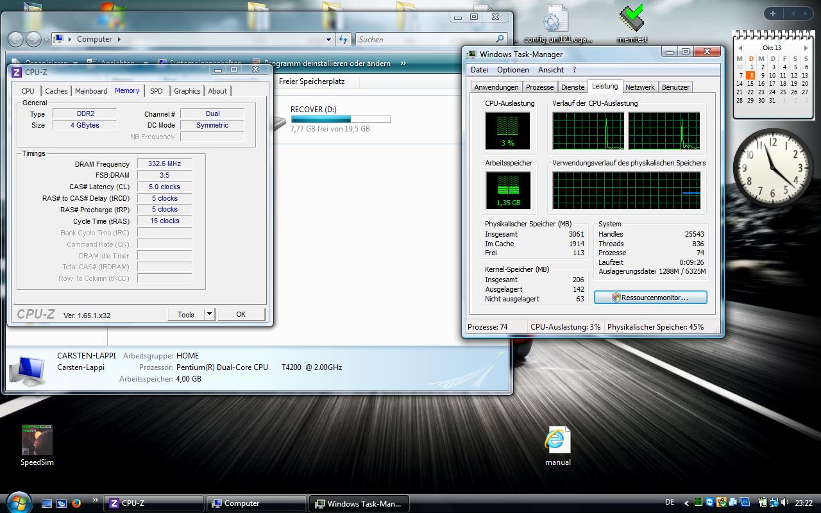821x513 pixels.
Task: Click green grid tray icon
Action: pyautogui.click(x=699, y=503)
